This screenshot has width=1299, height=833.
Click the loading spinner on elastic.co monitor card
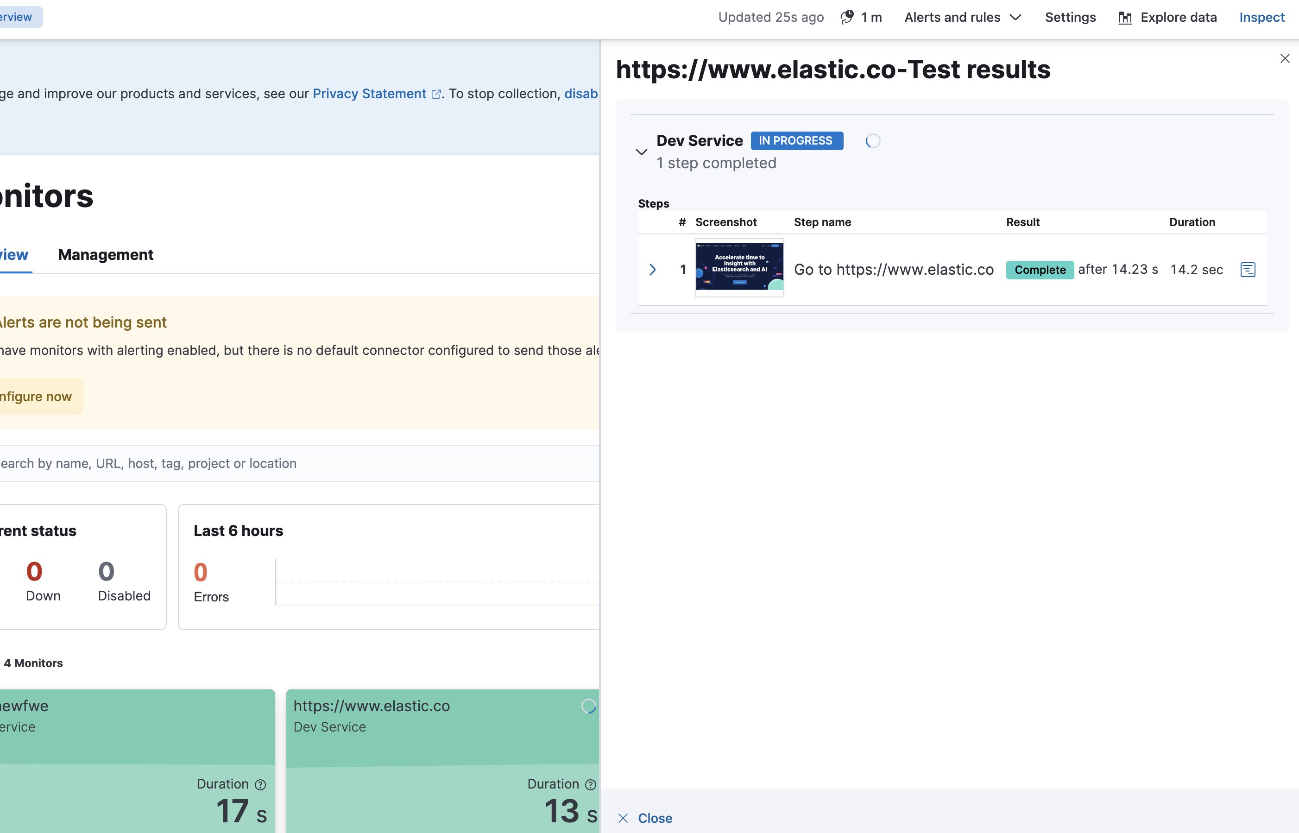589,707
